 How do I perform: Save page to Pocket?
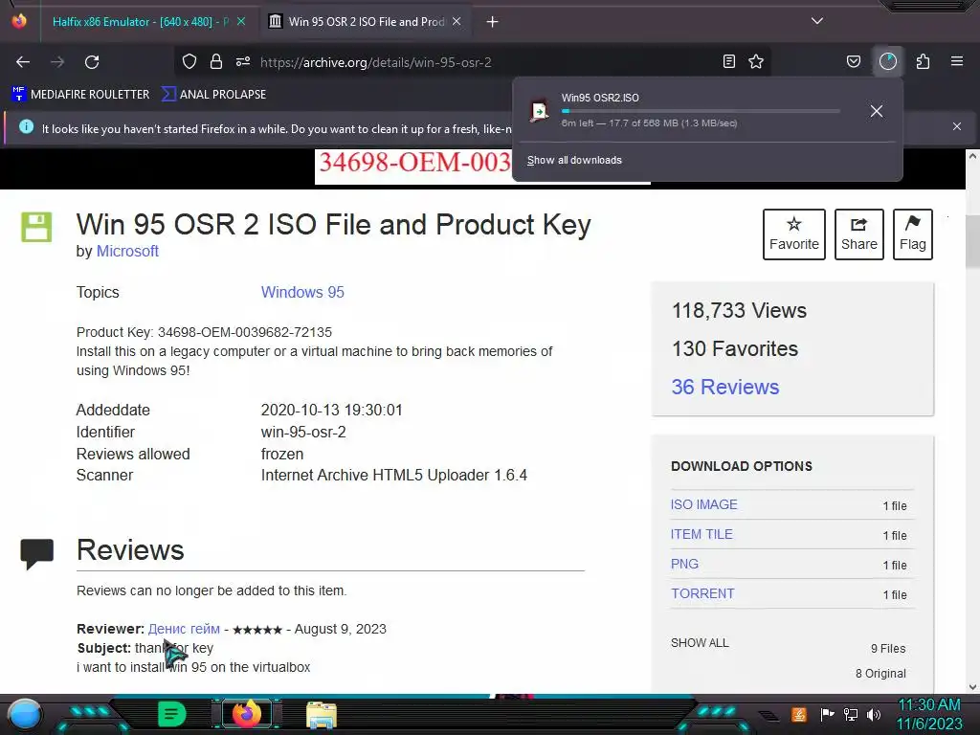tap(853, 61)
